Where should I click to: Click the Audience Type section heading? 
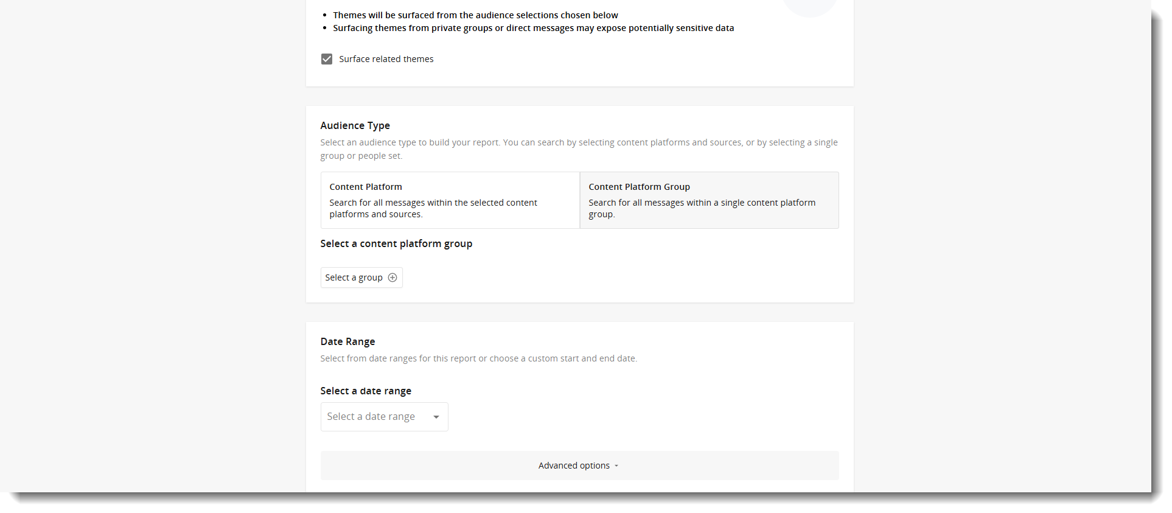pyautogui.click(x=355, y=125)
